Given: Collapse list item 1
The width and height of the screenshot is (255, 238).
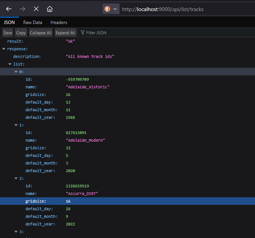Looking at the screenshot, I should tap(16, 125).
